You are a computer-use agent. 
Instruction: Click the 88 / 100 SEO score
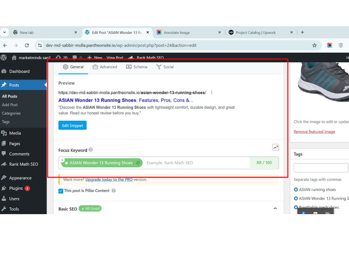[264, 163]
